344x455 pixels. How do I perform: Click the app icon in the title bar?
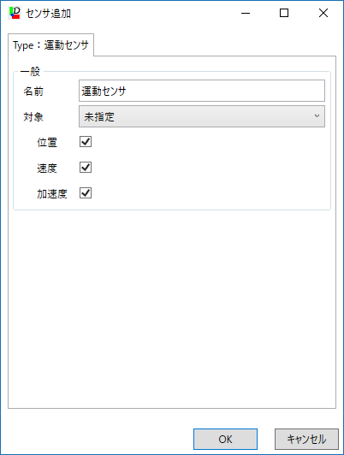15,13
